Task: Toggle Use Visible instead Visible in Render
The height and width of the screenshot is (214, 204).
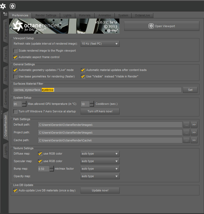Action: pyautogui.click(x=83, y=76)
